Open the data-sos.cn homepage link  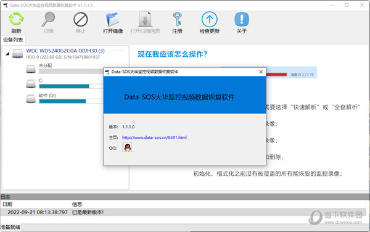click(154, 138)
